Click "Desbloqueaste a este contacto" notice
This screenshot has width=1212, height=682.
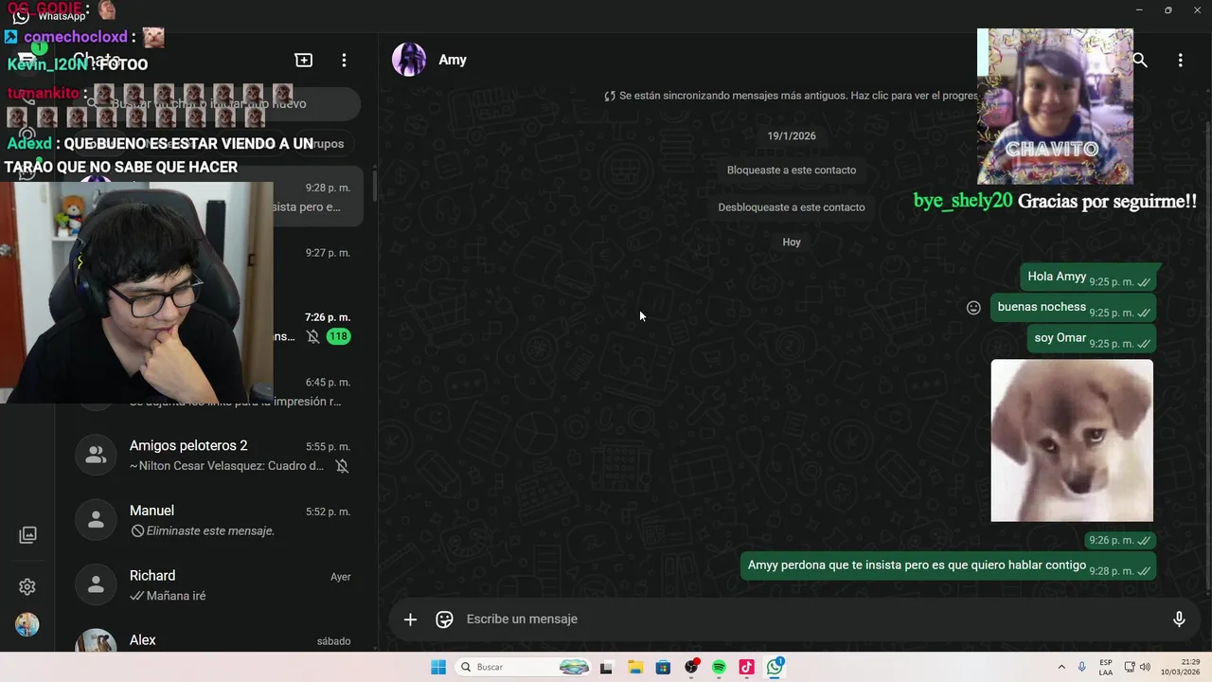(792, 207)
